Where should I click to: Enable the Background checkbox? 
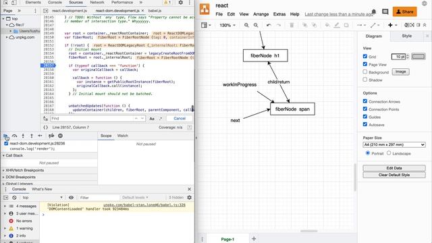tap(365, 72)
